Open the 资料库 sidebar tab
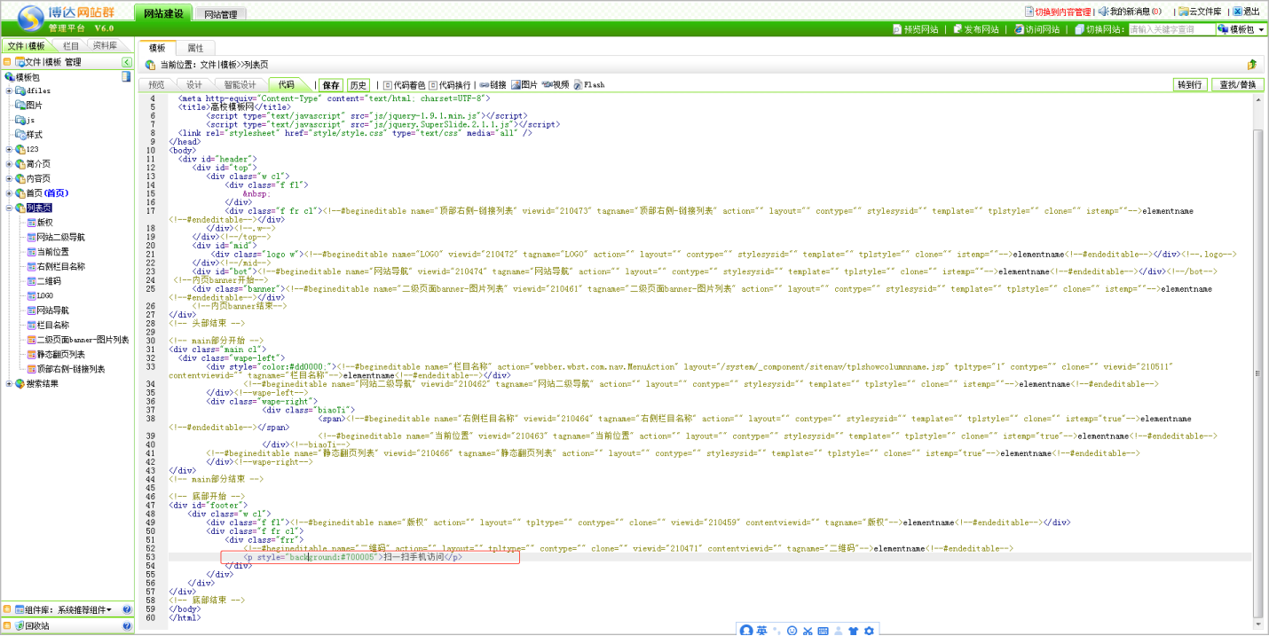 pyautogui.click(x=106, y=46)
